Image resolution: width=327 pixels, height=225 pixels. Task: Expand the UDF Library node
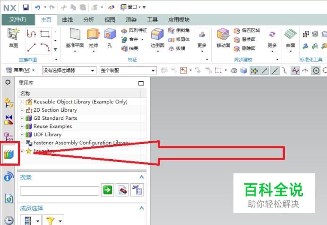[x=22, y=135]
